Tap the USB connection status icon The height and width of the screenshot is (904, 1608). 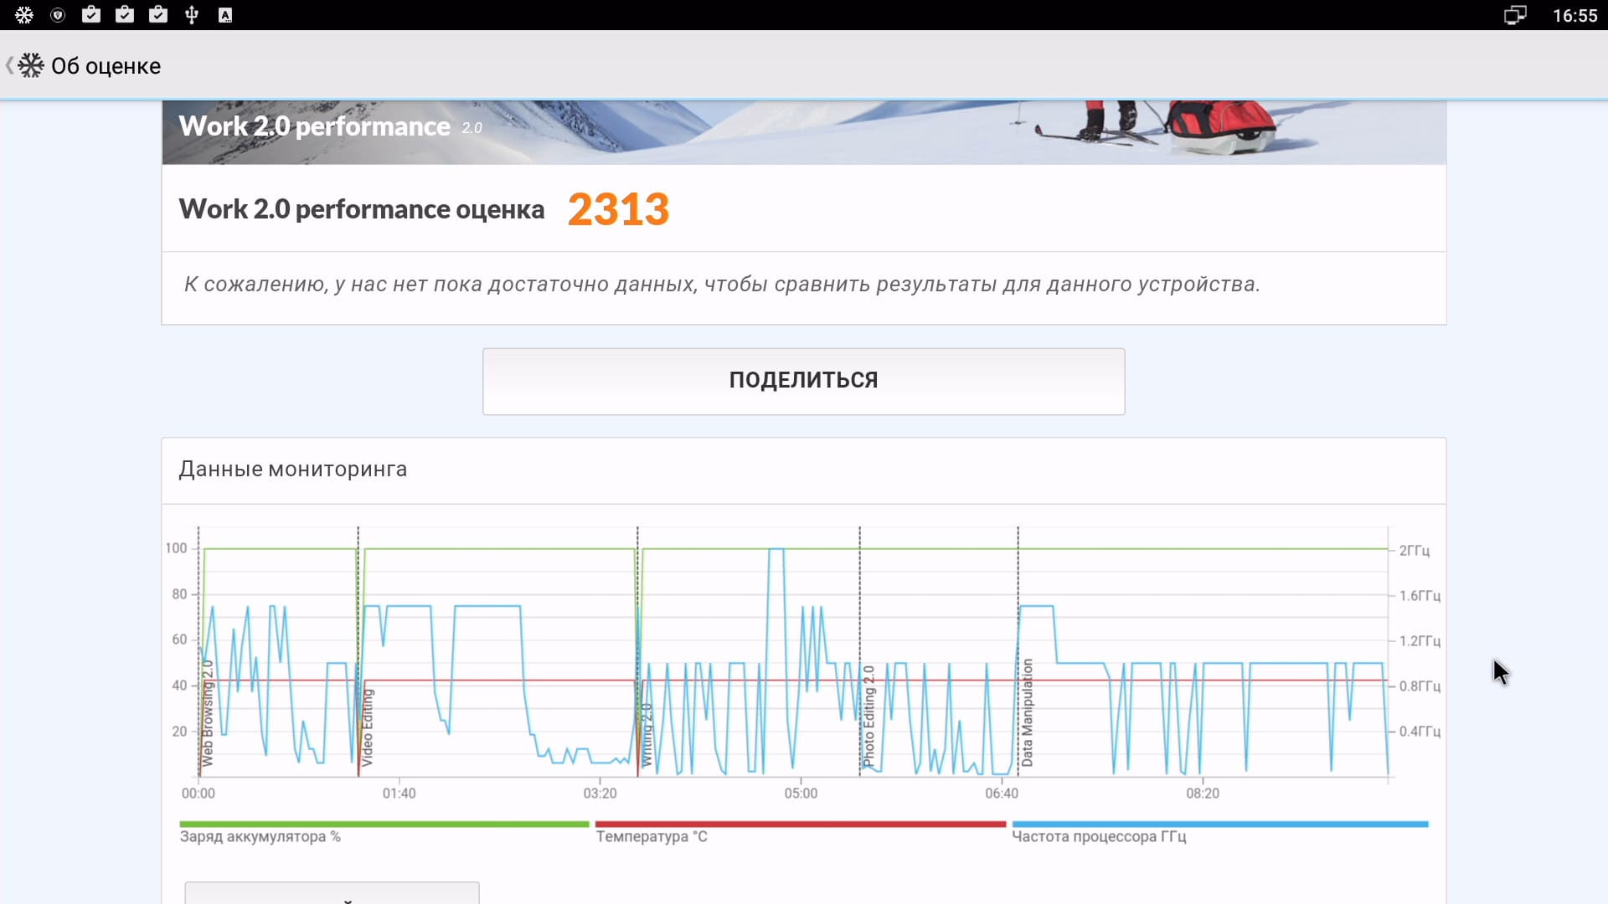pos(192,15)
